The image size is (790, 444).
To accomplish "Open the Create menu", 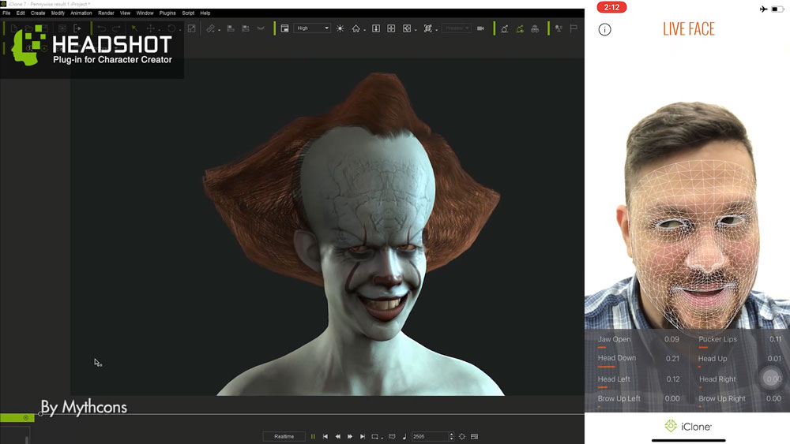I will (x=38, y=13).
